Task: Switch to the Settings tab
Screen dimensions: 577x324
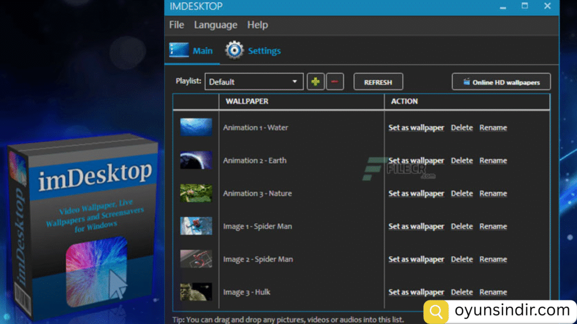Action: 264,51
